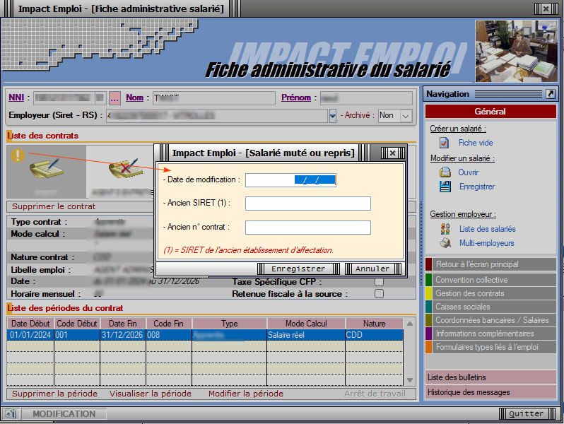564x424 pixels.
Task: Click the Multi-employeurs icon
Action: tap(445, 243)
